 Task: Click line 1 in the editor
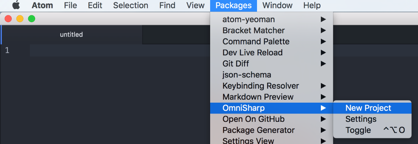click(x=120, y=50)
